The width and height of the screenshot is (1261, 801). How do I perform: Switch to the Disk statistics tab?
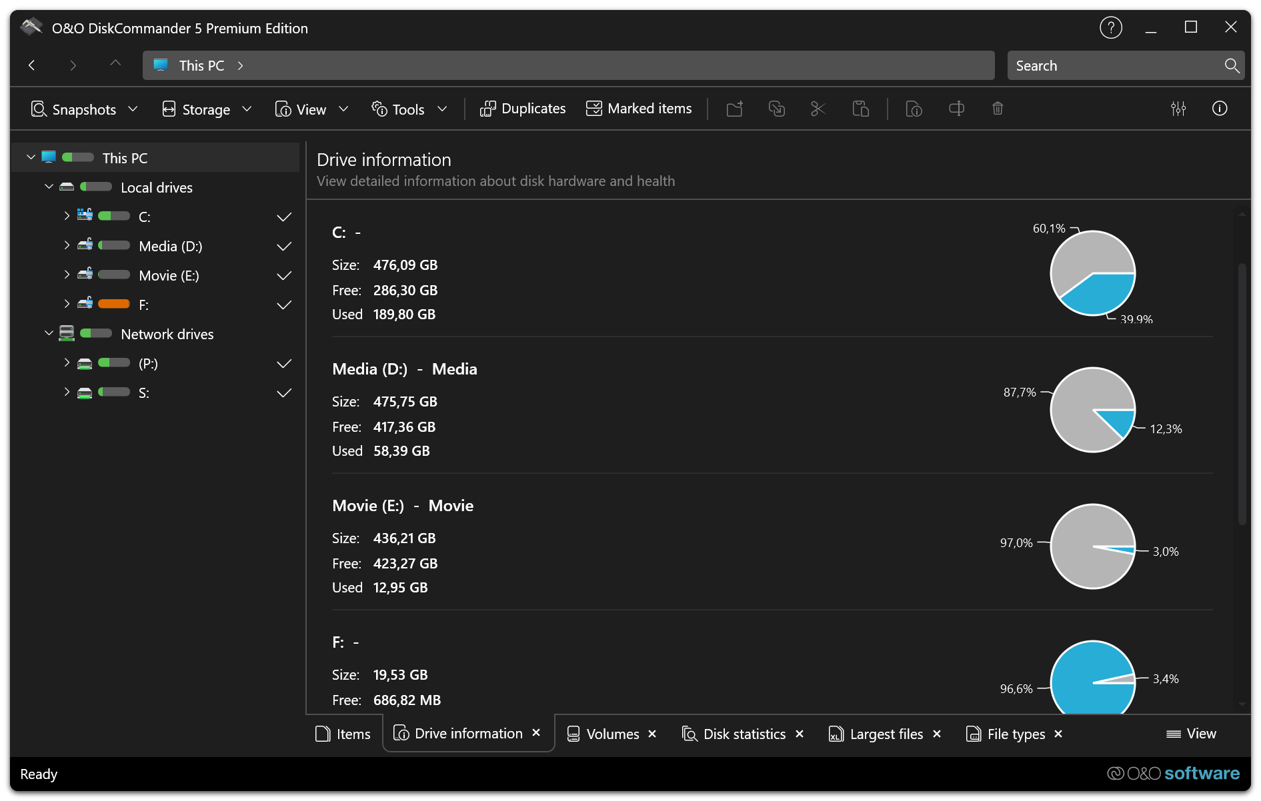(744, 734)
